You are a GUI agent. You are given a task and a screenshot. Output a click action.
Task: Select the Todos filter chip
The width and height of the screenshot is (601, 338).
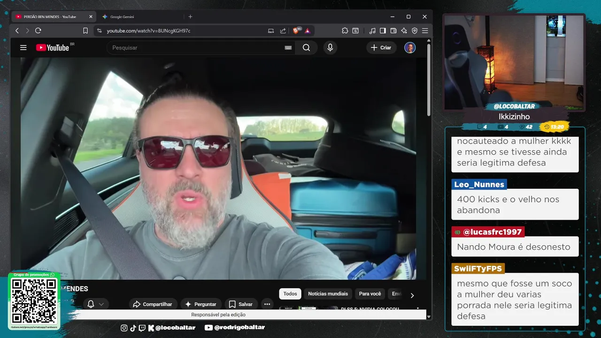click(x=290, y=294)
